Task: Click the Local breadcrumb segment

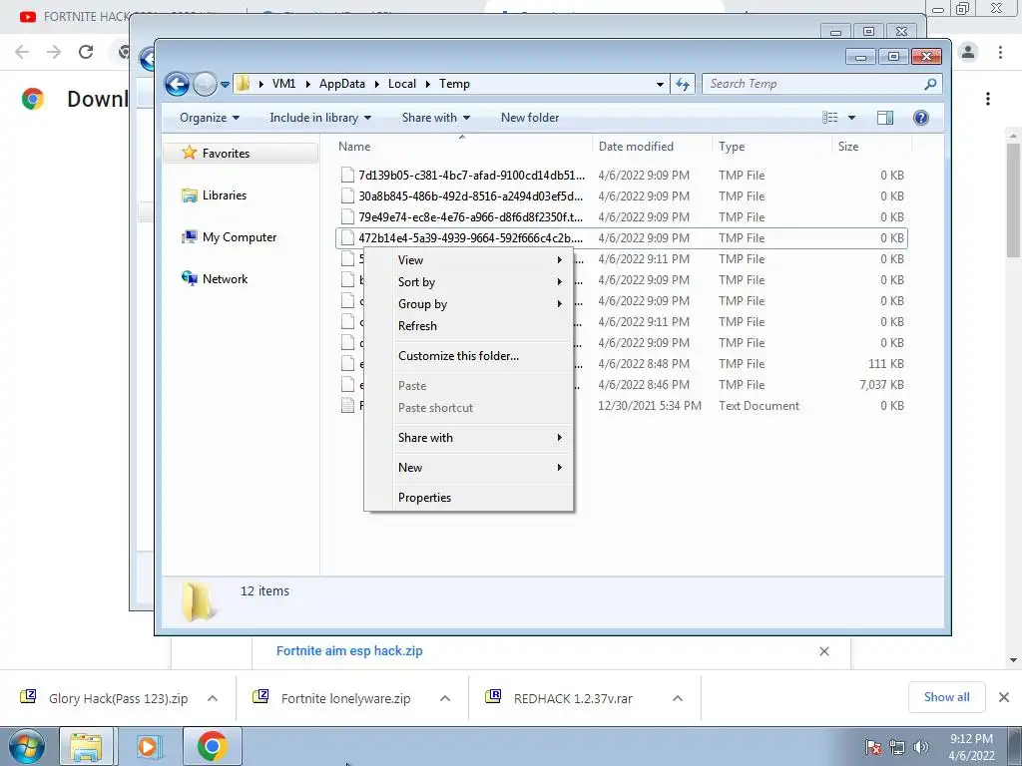Action: (402, 84)
